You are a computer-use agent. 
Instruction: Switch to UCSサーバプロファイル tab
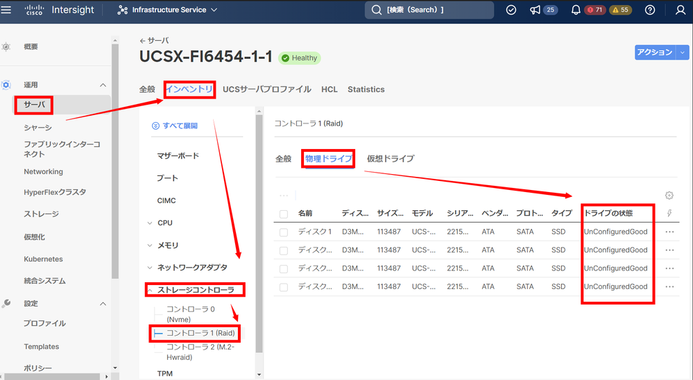click(266, 89)
